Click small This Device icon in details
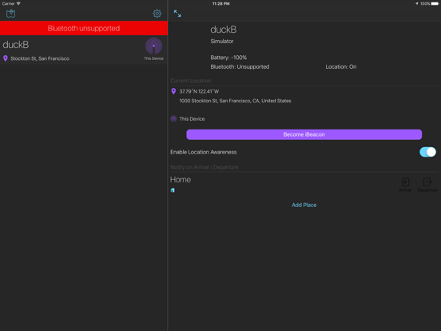This screenshot has width=441, height=331. (173, 119)
